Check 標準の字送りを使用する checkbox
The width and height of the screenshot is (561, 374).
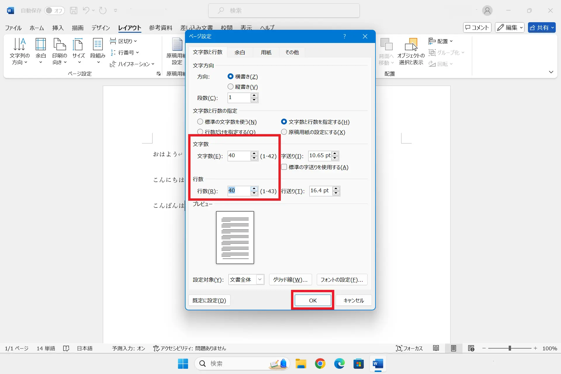(284, 167)
